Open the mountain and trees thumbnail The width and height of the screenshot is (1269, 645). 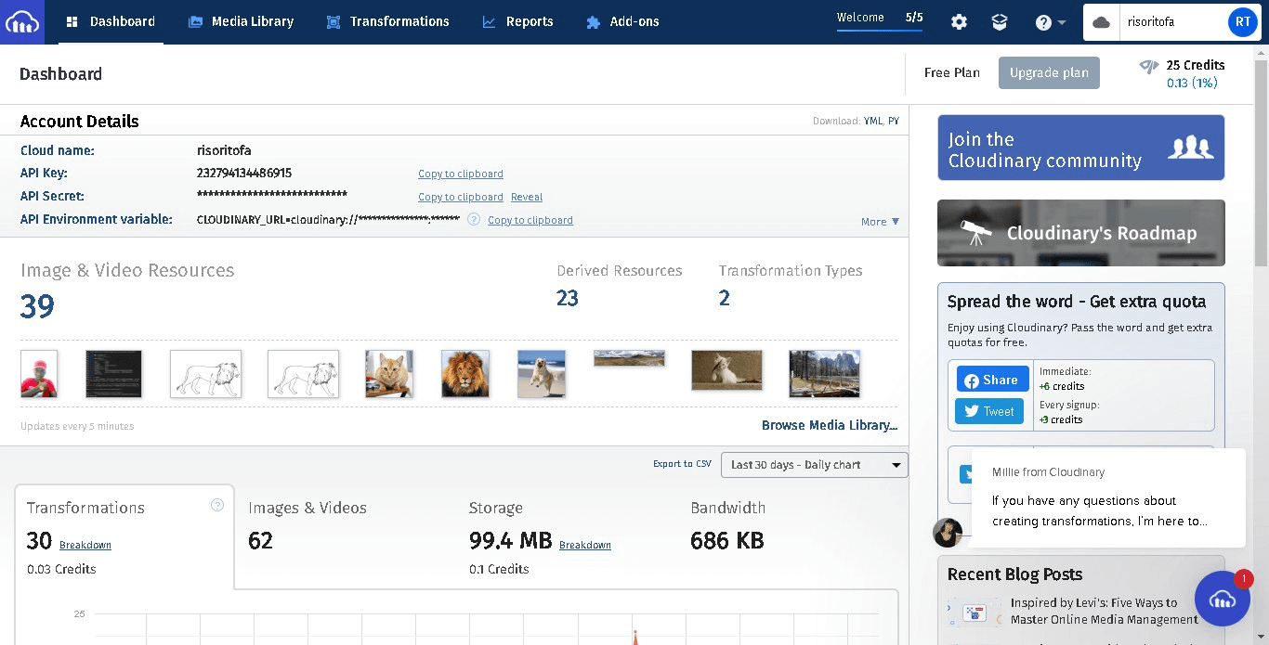pyautogui.click(x=824, y=374)
